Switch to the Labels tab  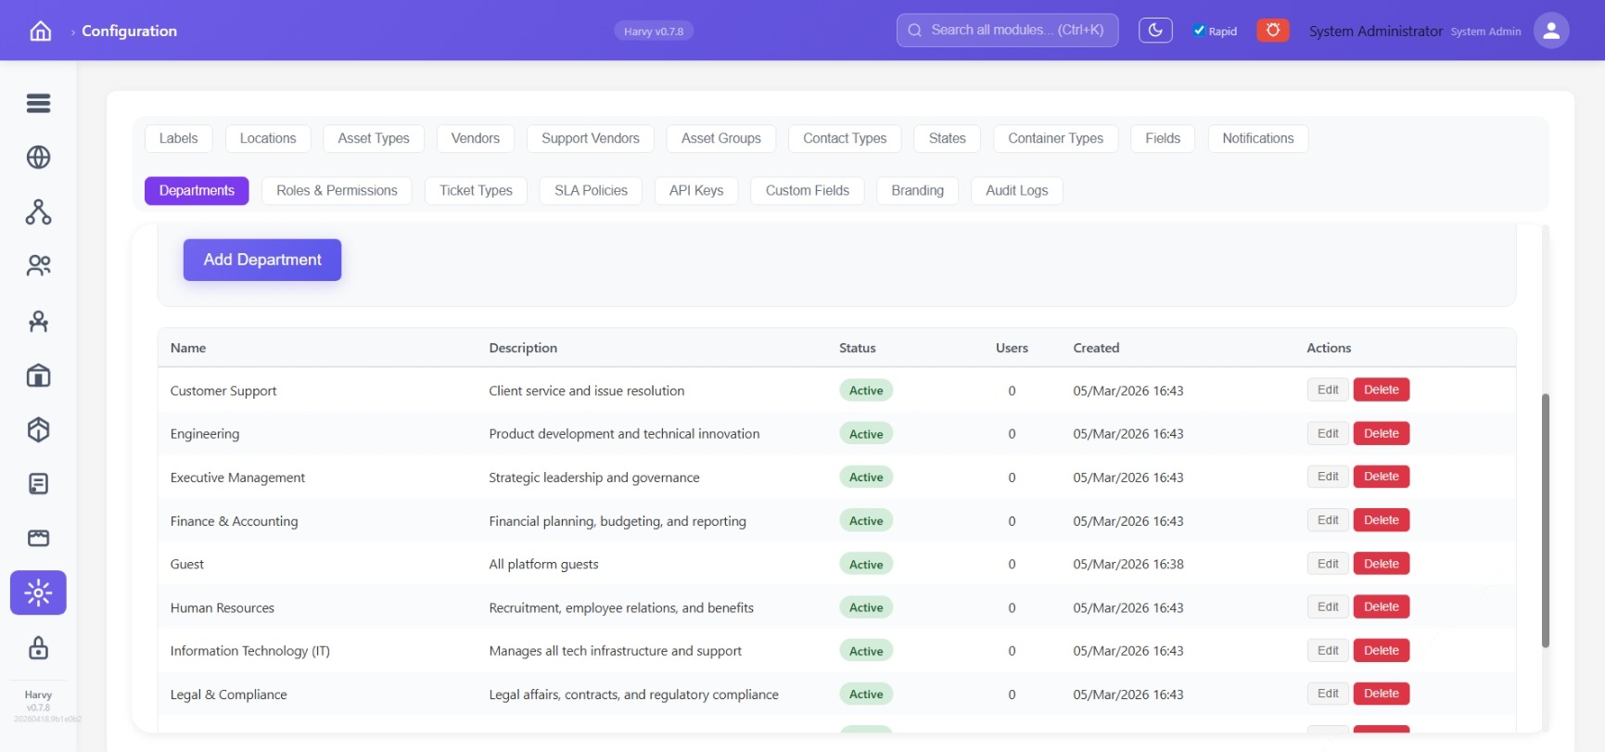tap(178, 138)
